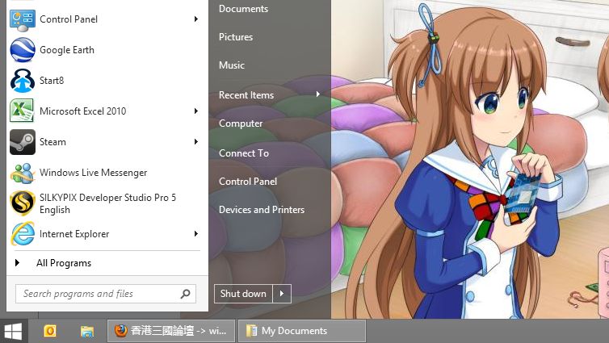Launch Google Earth from its globe icon

coord(23,50)
